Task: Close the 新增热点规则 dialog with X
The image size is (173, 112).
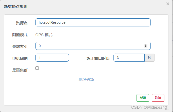Action: click(168, 4)
